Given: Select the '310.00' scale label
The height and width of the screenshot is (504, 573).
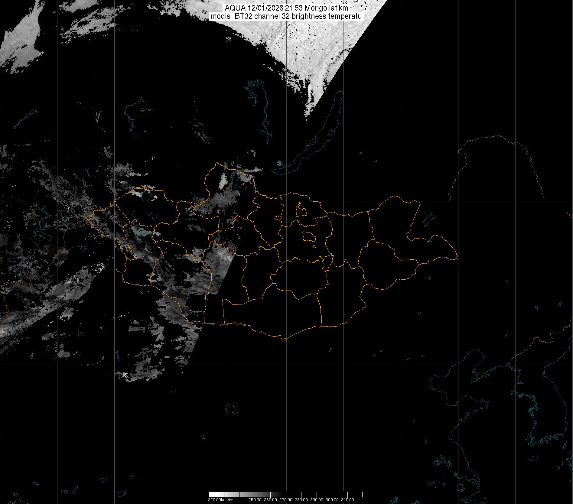Looking at the screenshot, I should (347, 500).
